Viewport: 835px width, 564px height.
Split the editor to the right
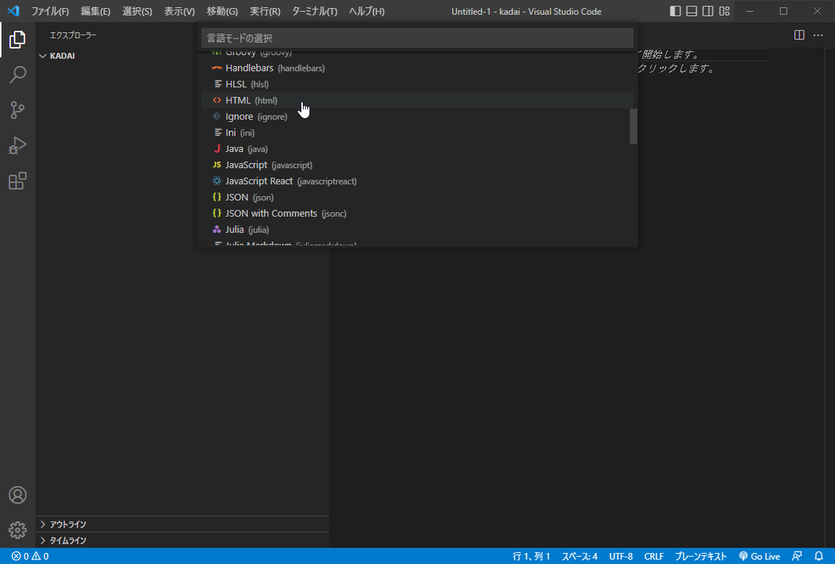[799, 35]
